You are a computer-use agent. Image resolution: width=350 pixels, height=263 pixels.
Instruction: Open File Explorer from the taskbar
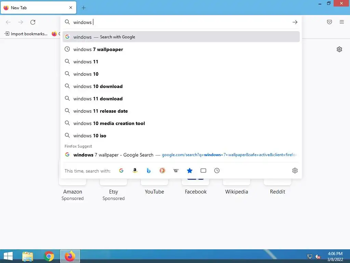pyautogui.click(x=28, y=256)
